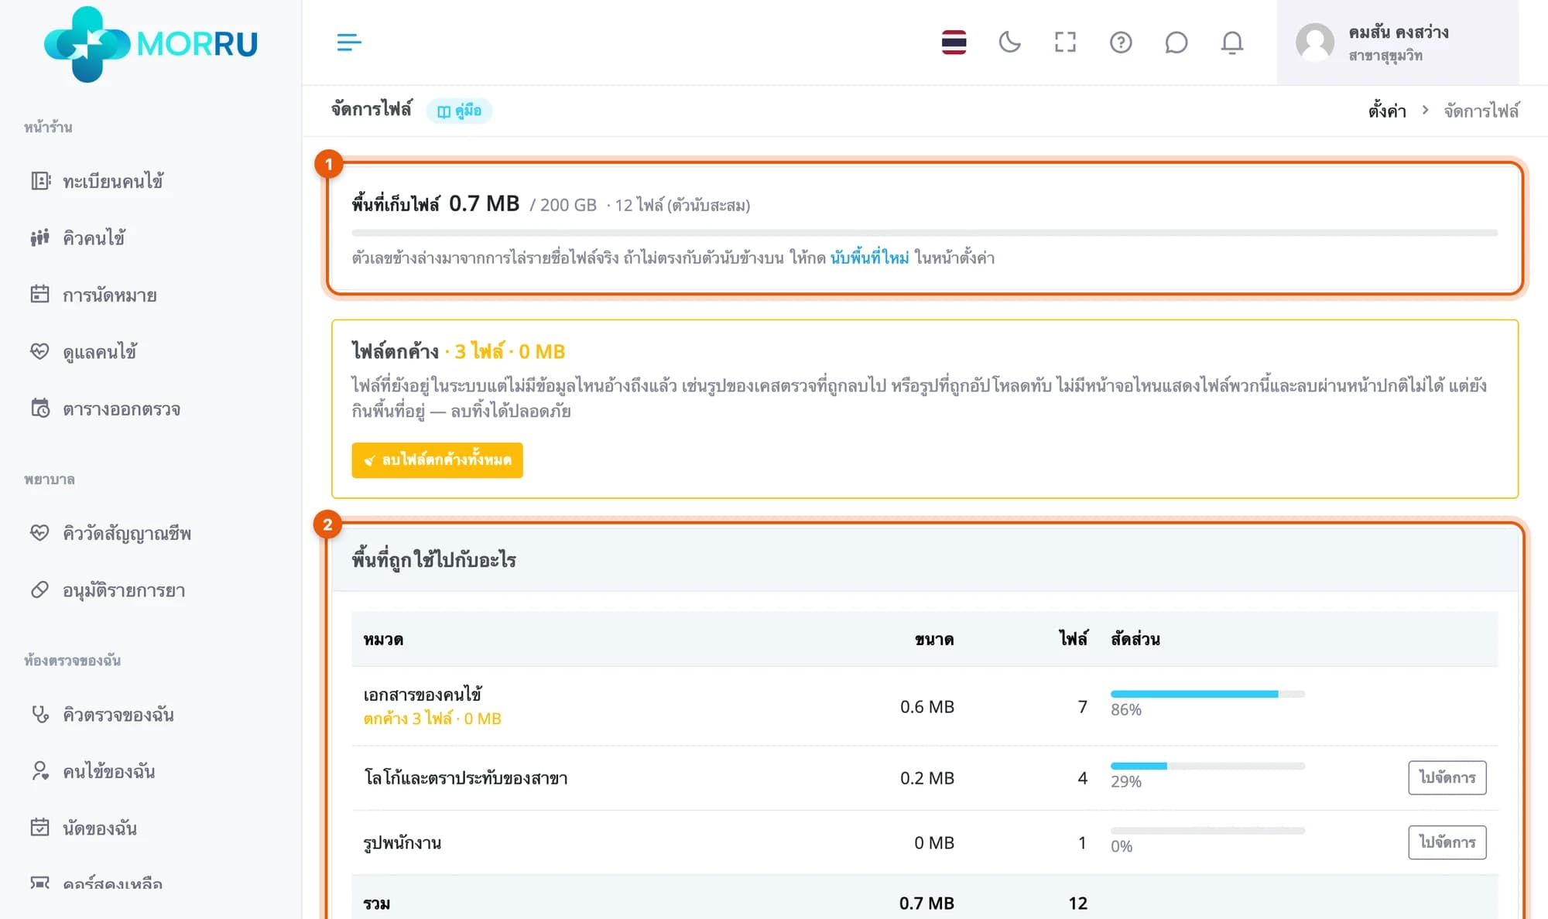Screen dimensions: 1548x919
Task: Click storage usage progress bar
Action: coord(924,233)
